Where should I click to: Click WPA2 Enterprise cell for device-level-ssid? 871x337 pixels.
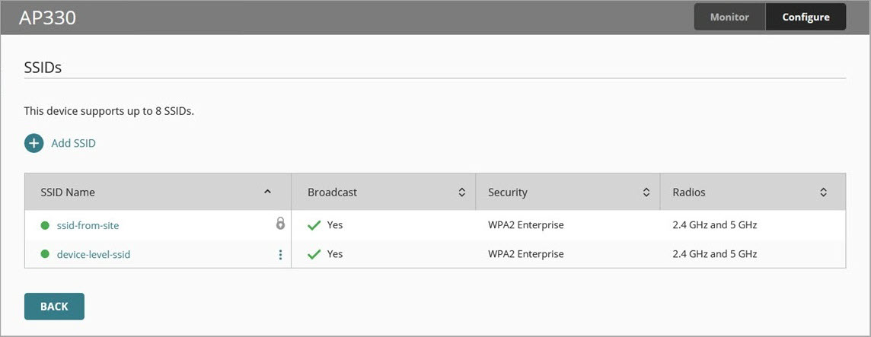[526, 255]
